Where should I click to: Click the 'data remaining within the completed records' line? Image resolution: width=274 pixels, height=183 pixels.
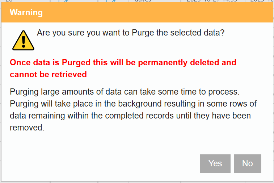point(130,116)
